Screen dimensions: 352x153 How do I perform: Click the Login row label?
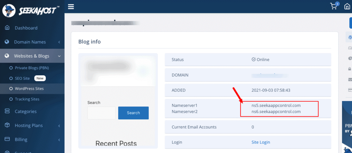(177, 142)
